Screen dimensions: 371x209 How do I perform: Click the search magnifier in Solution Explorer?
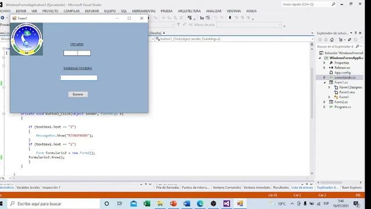pos(357,46)
